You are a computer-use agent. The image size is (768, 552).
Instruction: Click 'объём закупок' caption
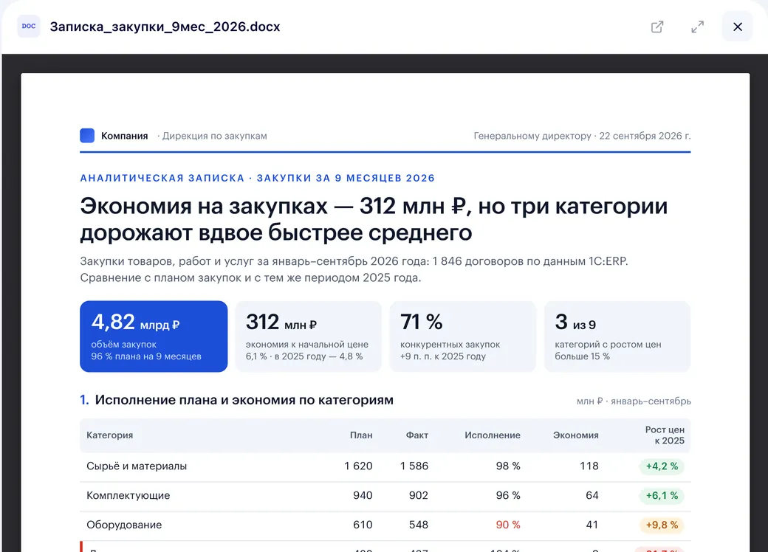tap(124, 345)
